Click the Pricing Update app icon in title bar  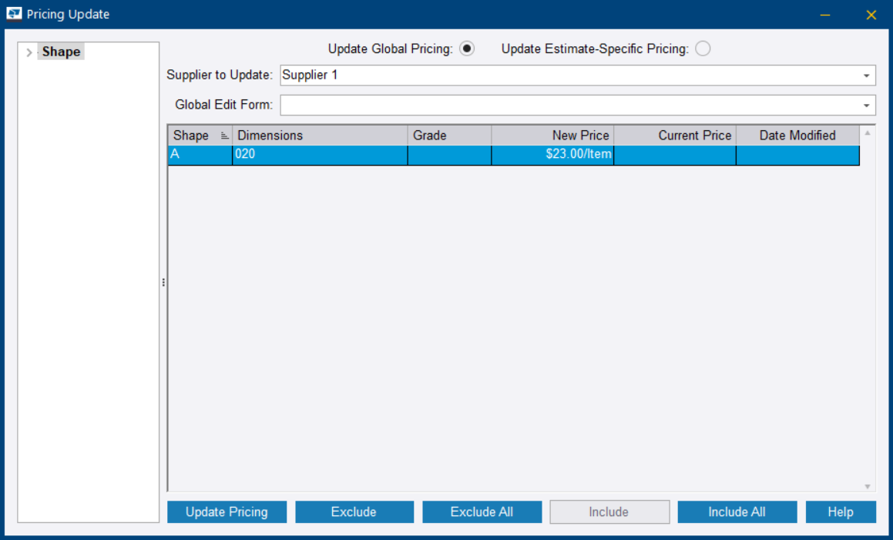(14, 14)
